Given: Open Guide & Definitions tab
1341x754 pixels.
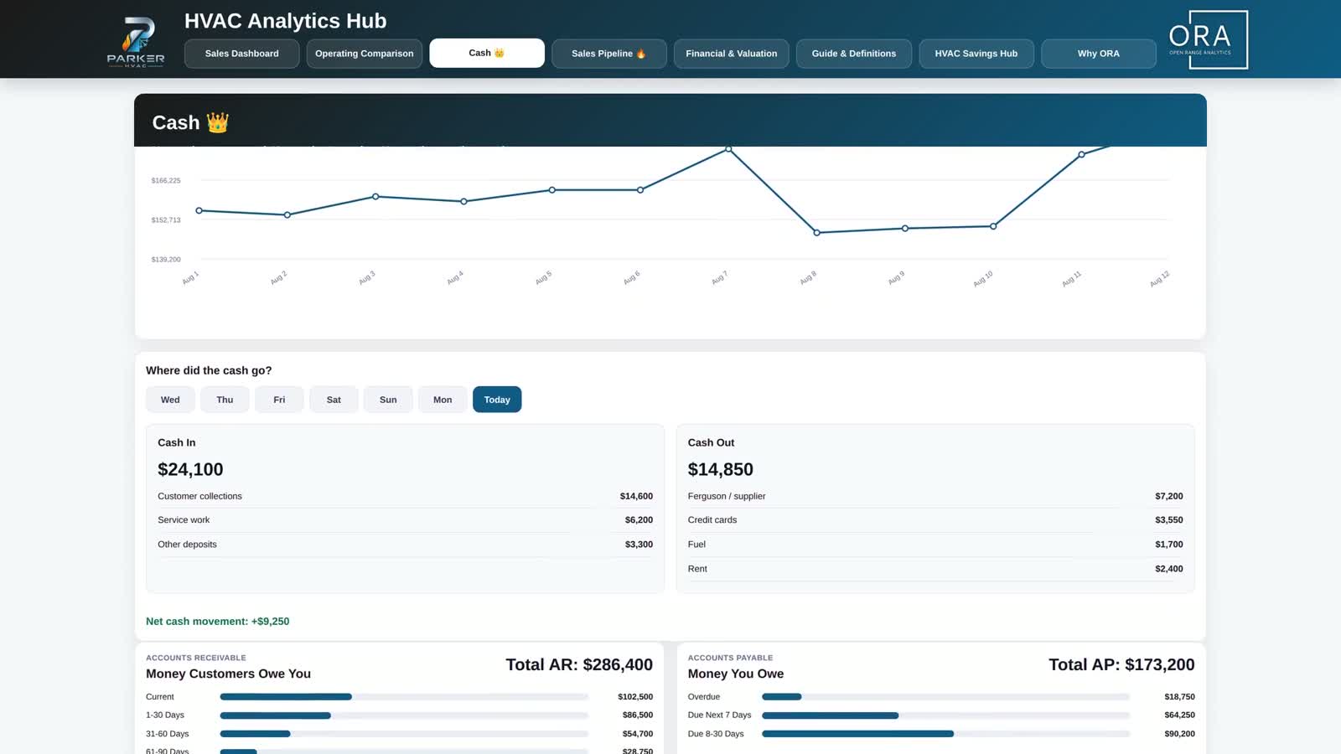Looking at the screenshot, I should pos(854,54).
